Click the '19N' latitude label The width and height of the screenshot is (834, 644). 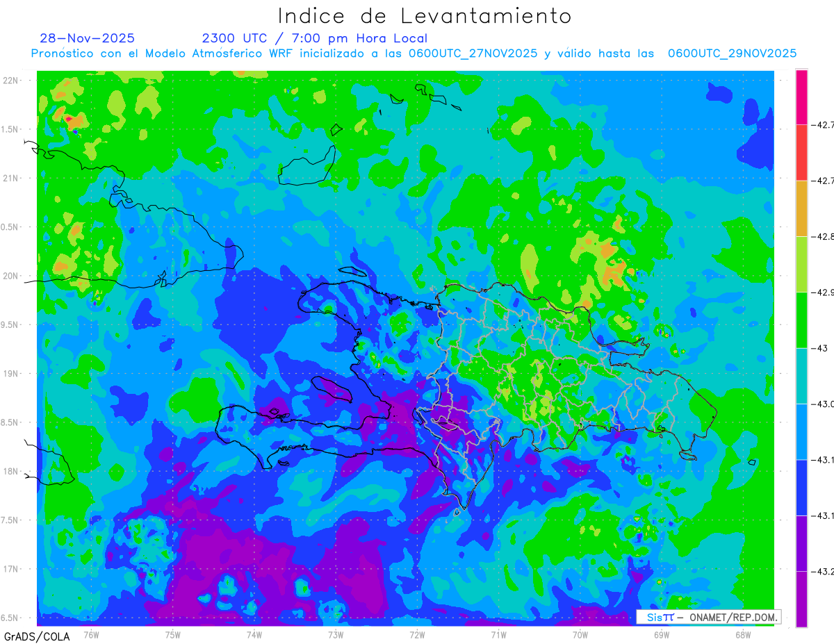tap(11, 374)
